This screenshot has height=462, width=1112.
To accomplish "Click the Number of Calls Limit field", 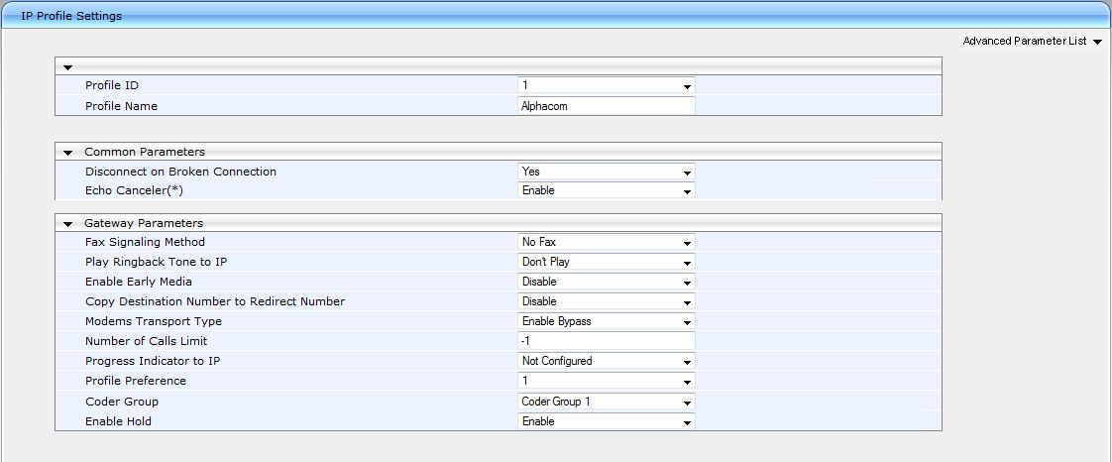I will click(606, 341).
